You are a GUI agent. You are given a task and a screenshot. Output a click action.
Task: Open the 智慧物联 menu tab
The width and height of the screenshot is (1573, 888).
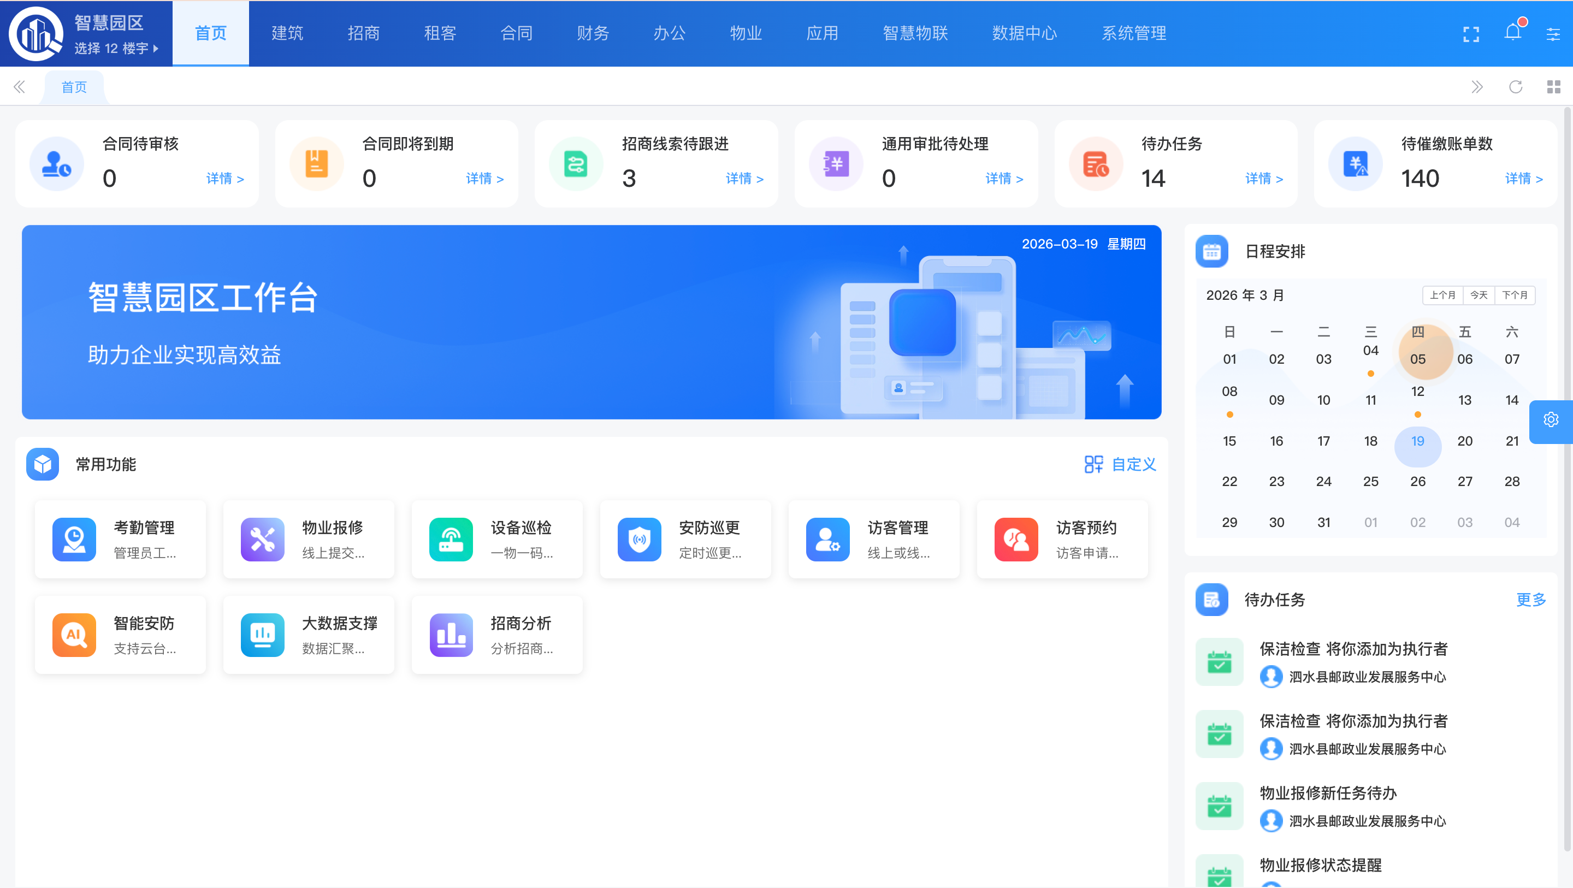point(915,33)
